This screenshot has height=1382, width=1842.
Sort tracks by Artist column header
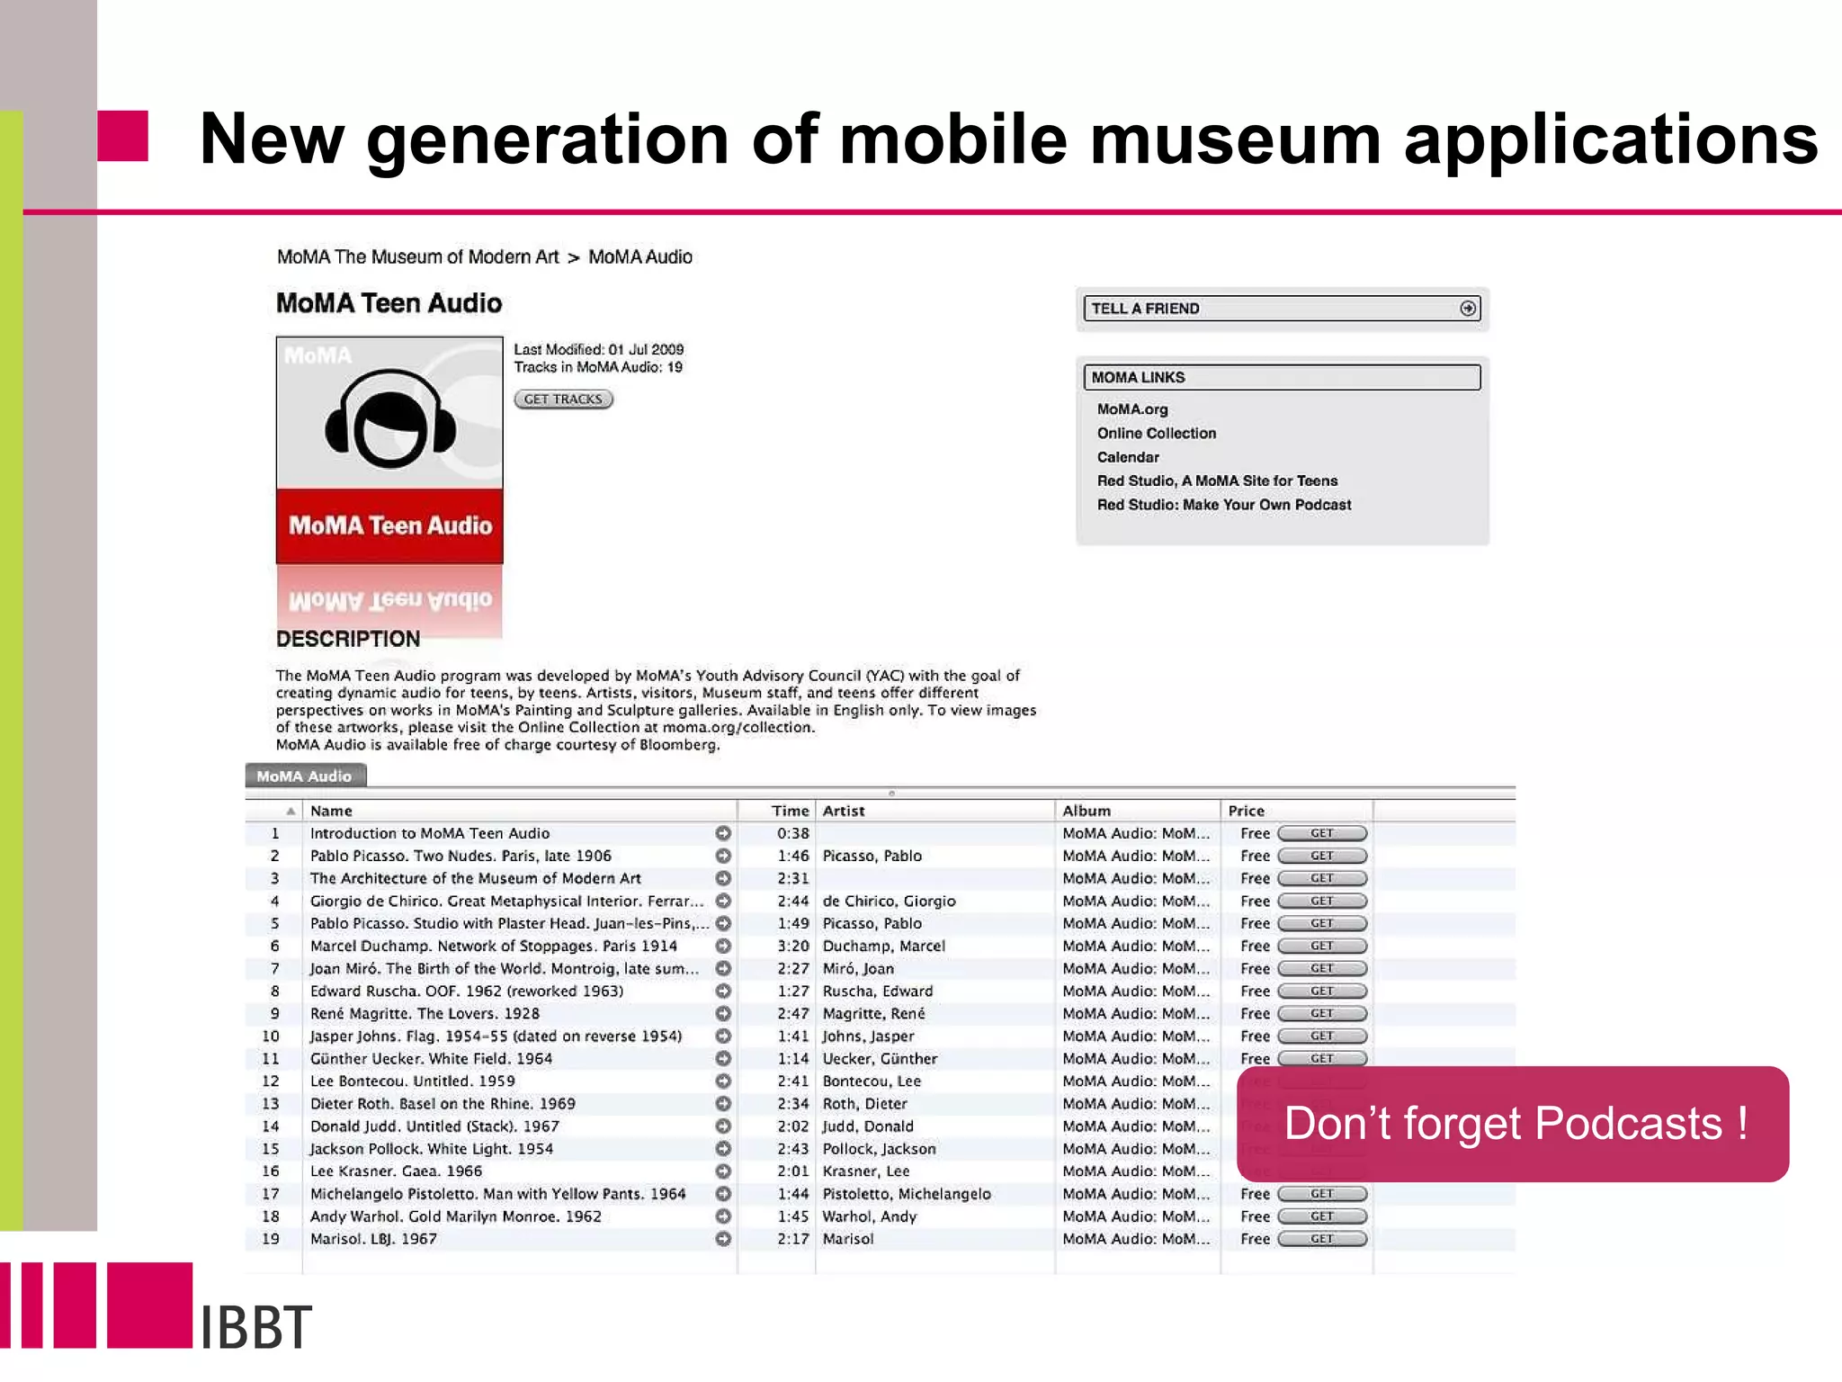pos(935,811)
